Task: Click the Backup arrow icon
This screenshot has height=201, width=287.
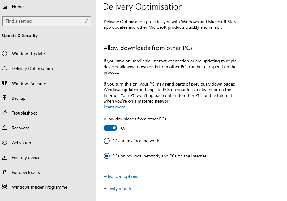Action: [5, 98]
